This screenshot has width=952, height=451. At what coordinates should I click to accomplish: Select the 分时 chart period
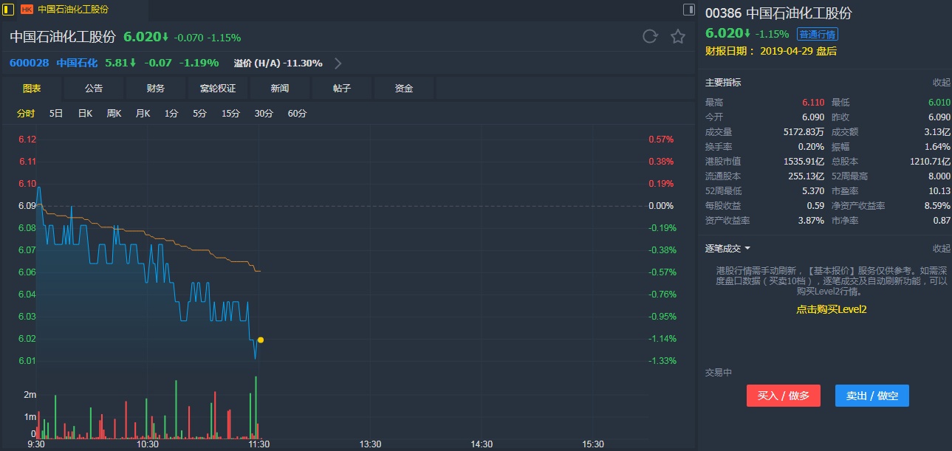(x=26, y=114)
